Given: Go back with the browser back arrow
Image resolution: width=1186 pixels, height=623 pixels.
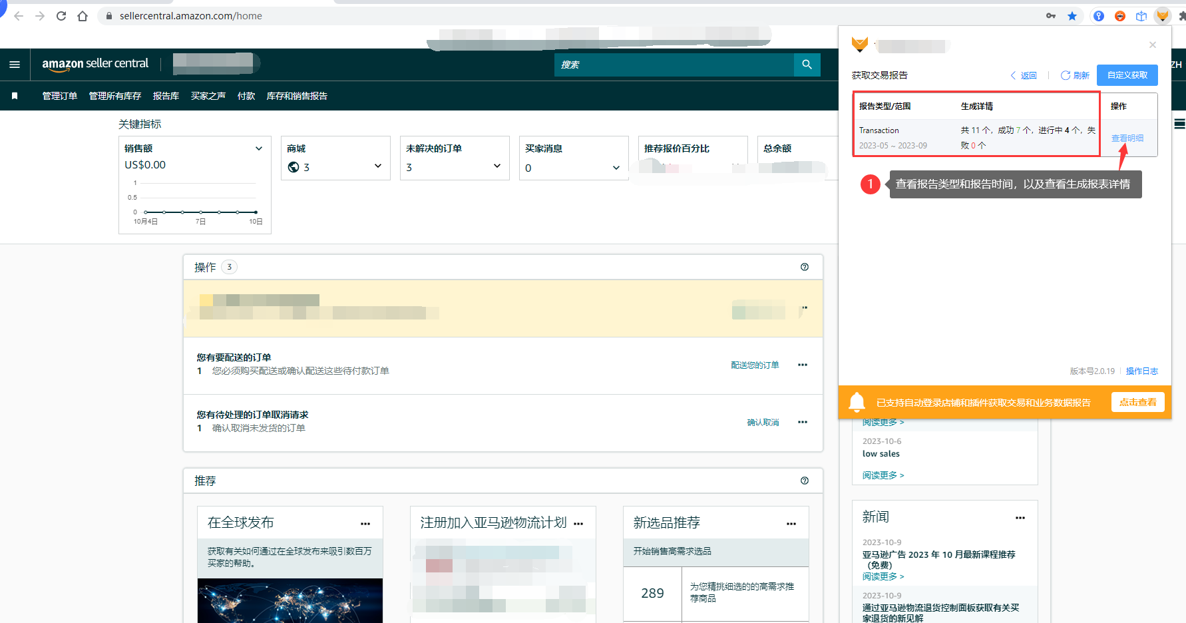Looking at the screenshot, I should 19,16.
